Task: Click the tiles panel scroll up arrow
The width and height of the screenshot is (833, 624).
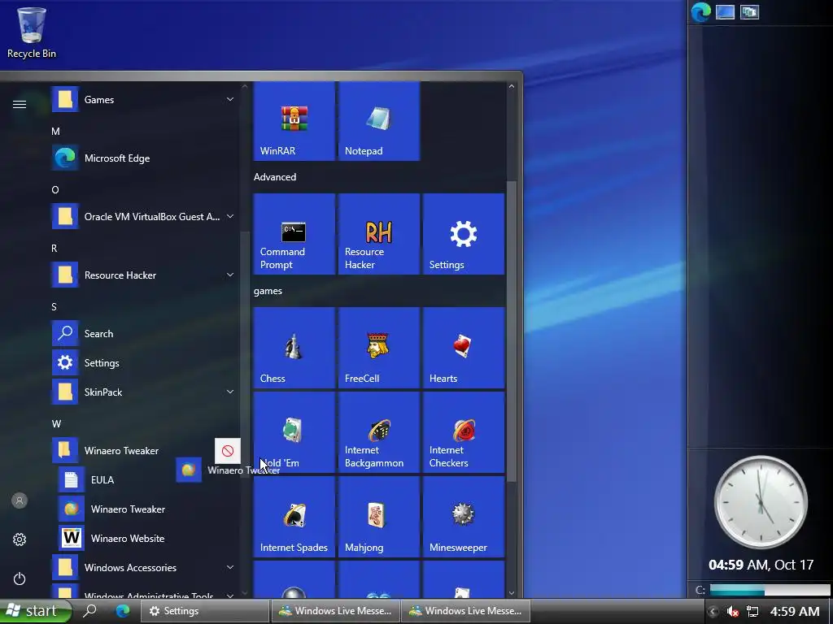Action: point(512,86)
